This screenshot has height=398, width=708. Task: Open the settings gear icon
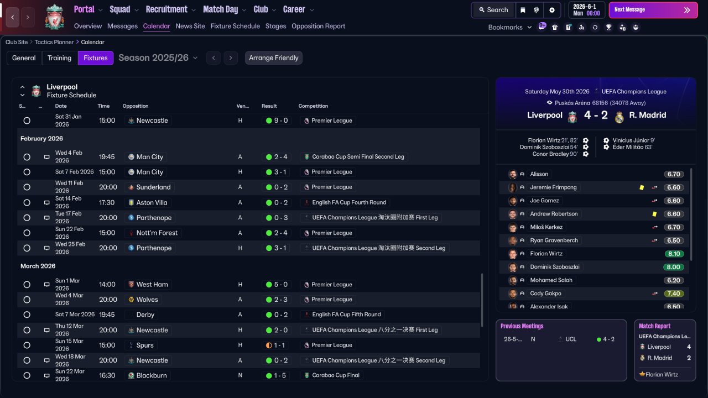click(x=551, y=10)
